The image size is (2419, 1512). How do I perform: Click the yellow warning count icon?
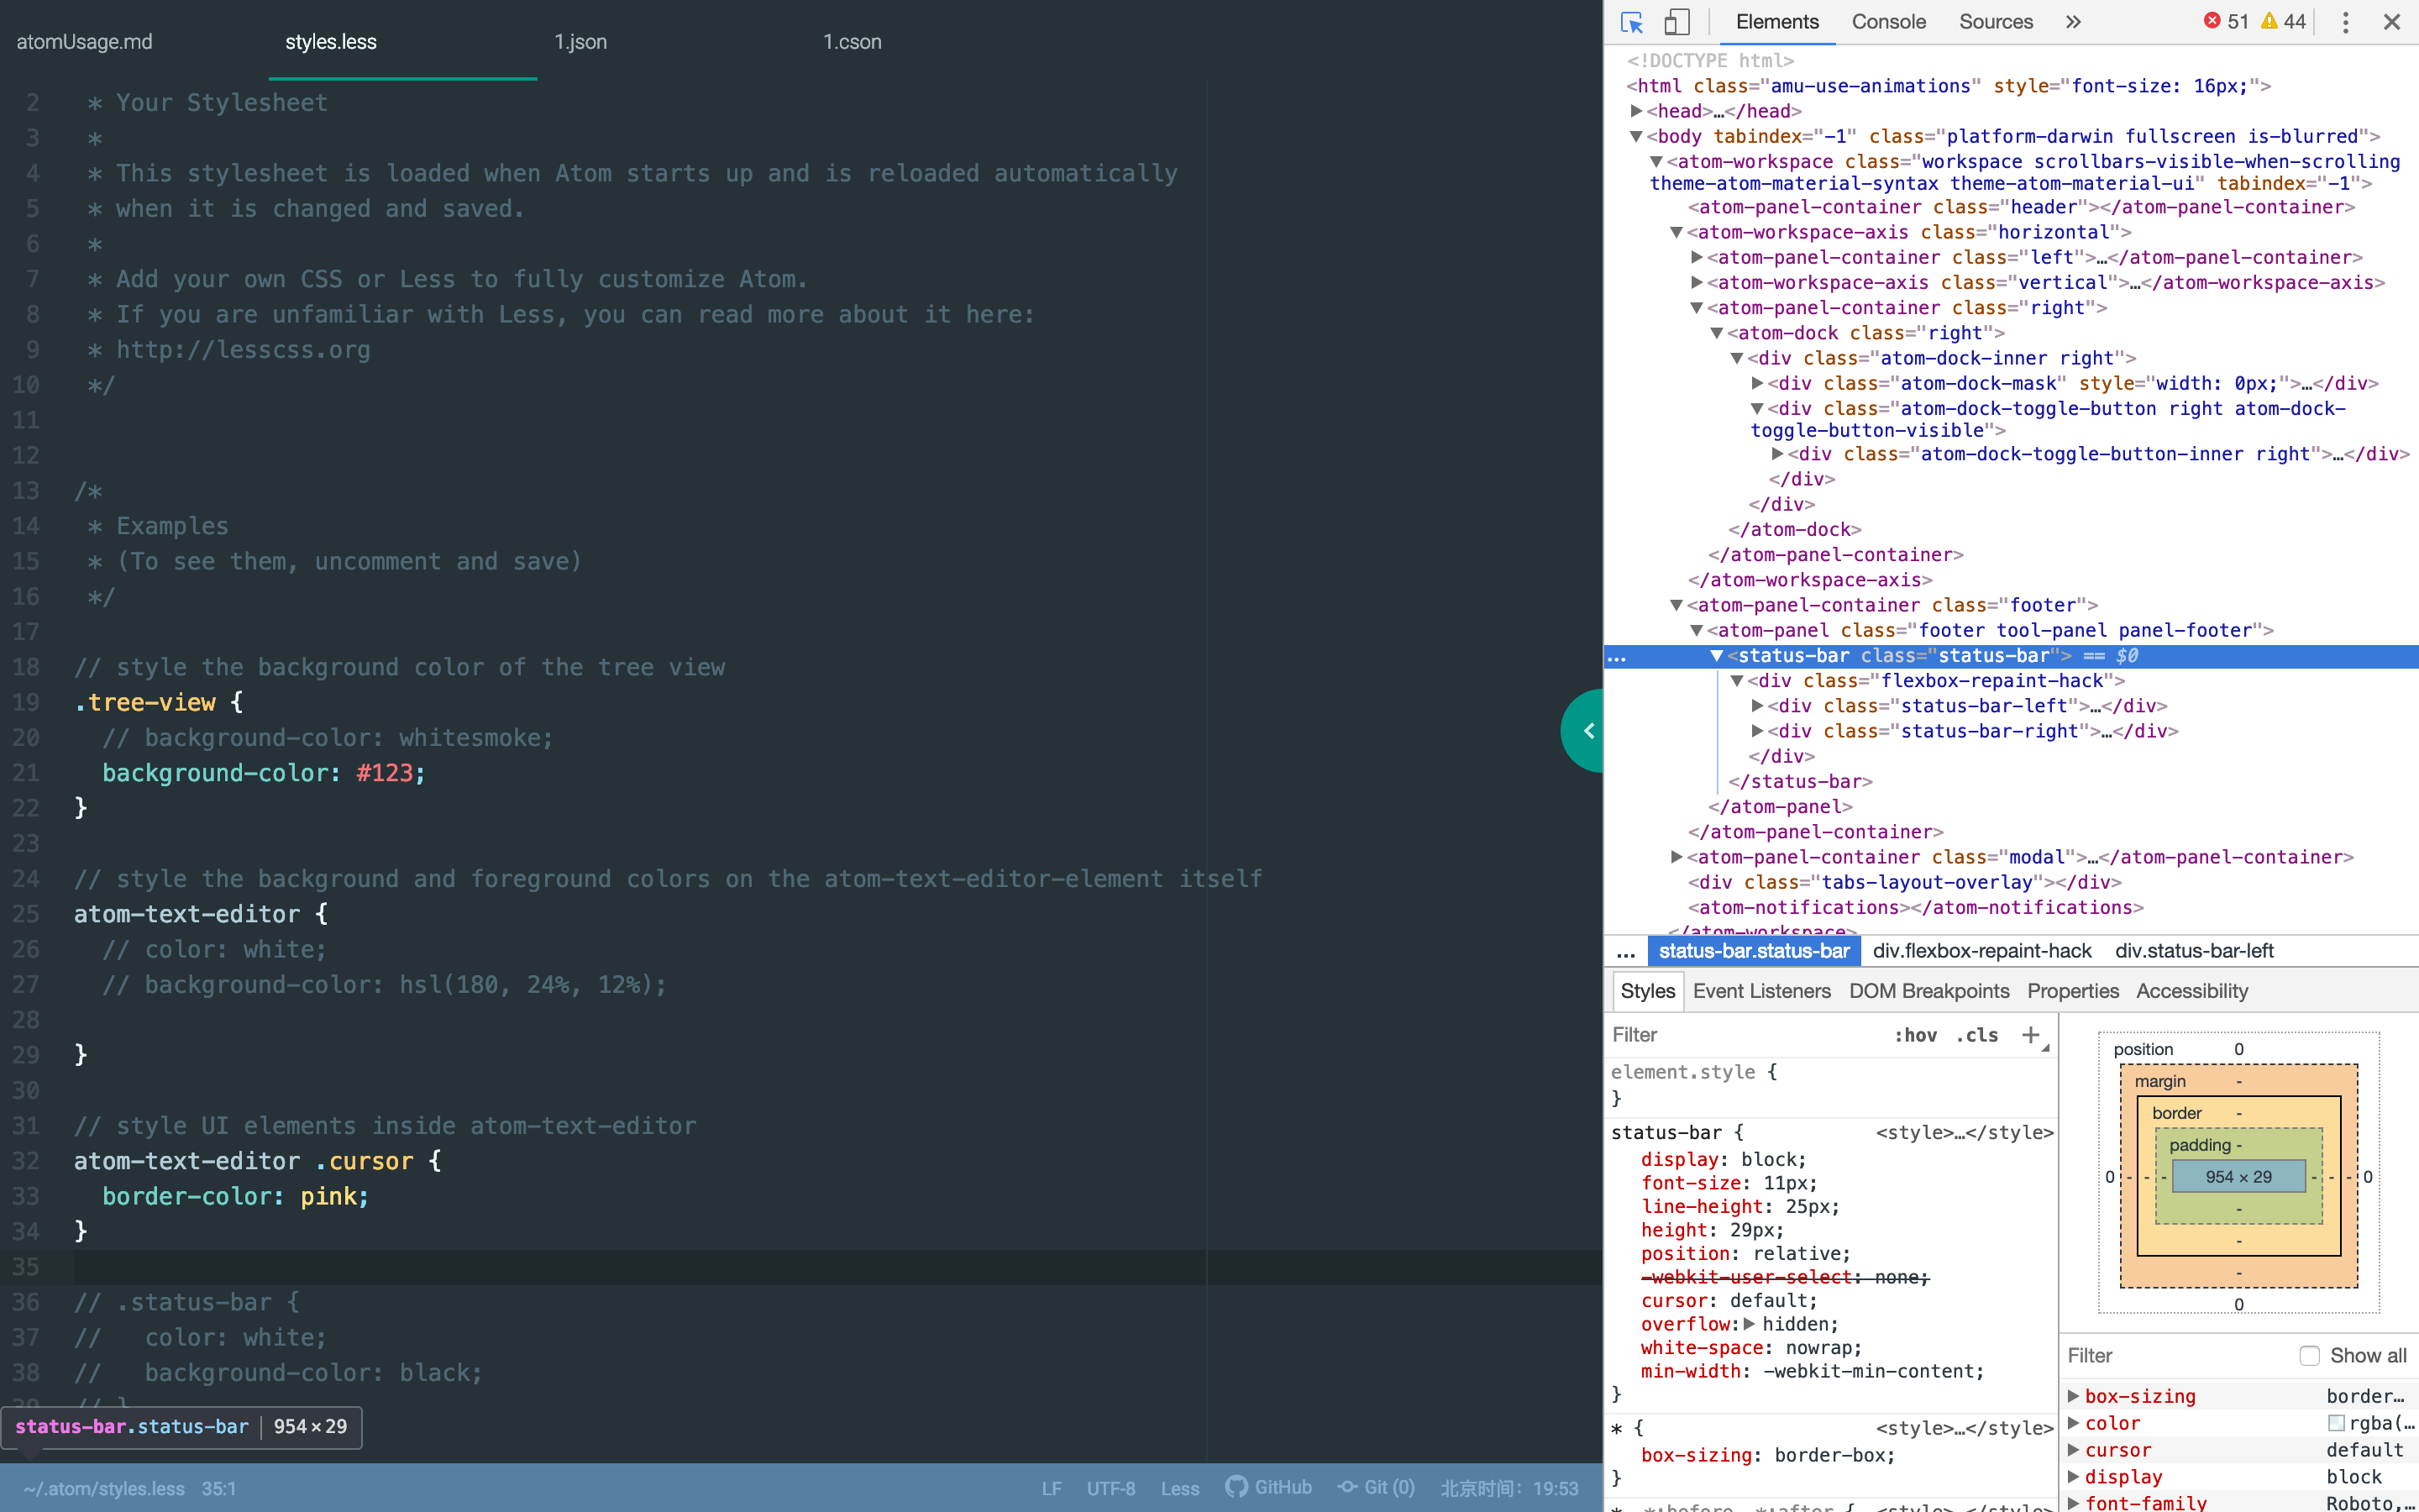click(x=2269, y=21)
